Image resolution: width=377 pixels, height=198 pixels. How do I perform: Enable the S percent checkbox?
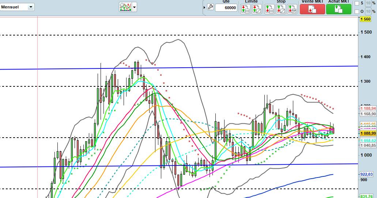pyautogui.click(x=357, y=3)
